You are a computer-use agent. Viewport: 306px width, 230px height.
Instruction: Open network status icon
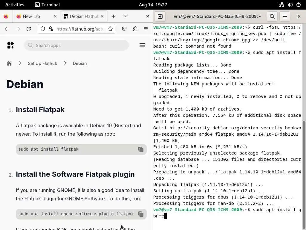coord(281,5)
